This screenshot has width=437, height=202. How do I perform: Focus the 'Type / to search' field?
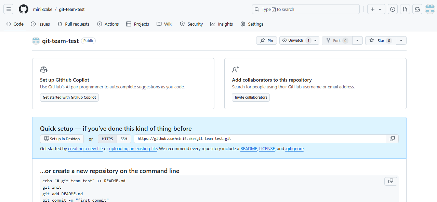(306, 9)
